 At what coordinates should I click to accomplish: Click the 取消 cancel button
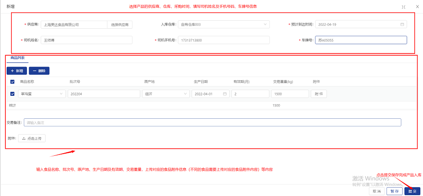tap(376, 191)
